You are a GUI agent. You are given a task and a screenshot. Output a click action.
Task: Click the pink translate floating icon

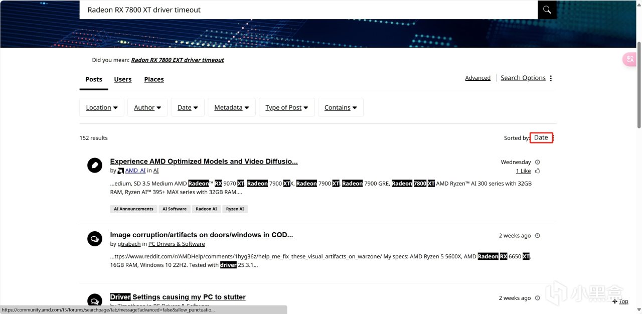point(629,59)
